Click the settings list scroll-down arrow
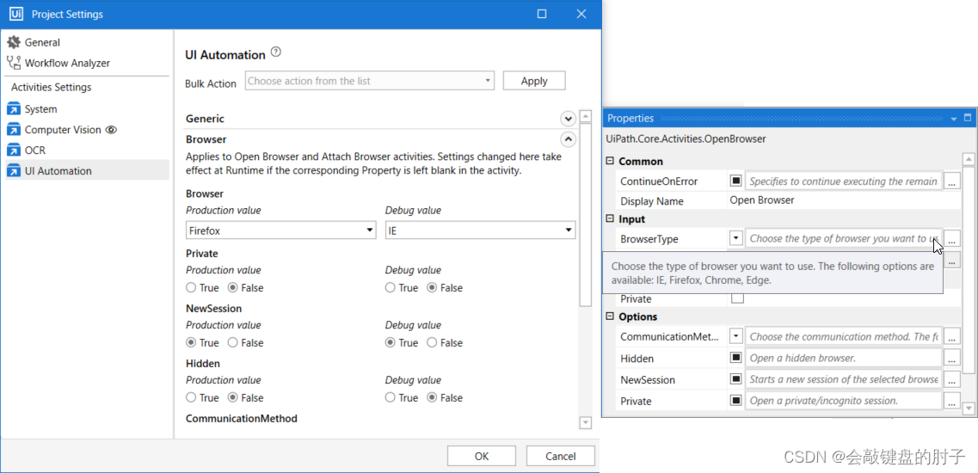The height and width of the screenshot is (473, 978). coord(585,423)
